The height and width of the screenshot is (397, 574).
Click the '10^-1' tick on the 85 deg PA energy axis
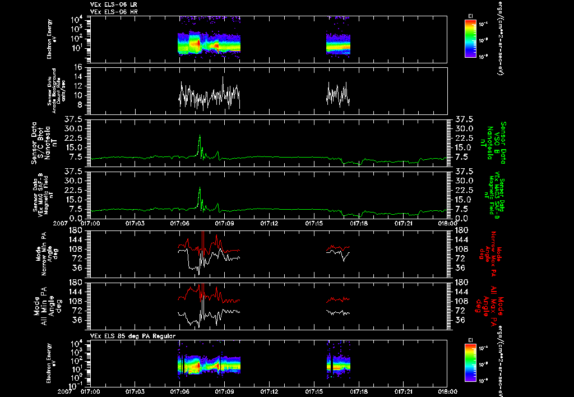(75, 386)
